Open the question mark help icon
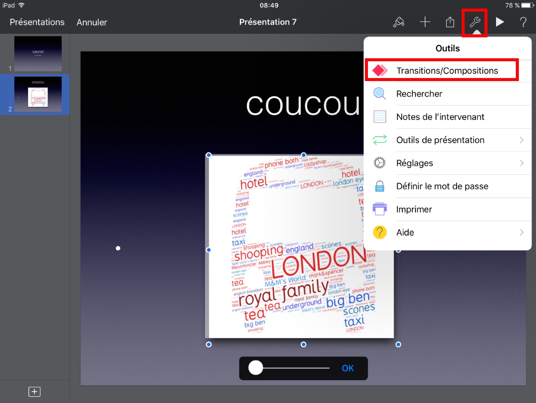The width and height of the screenshot is (536, 403). point(523,22)
